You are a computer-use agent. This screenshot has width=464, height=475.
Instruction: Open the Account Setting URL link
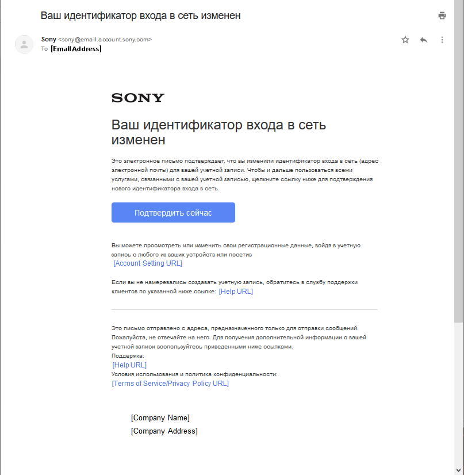[148, 263]
